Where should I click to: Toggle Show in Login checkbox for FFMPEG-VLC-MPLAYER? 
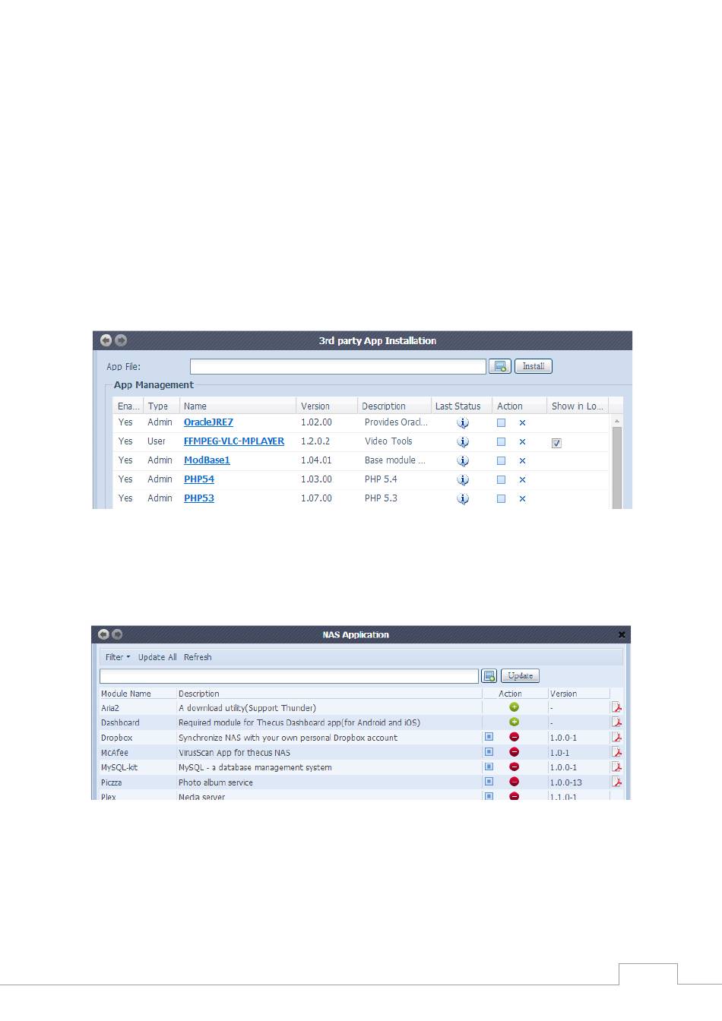click(x=556, y=443)
